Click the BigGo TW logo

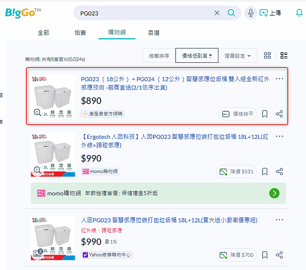tap(23, 13)
